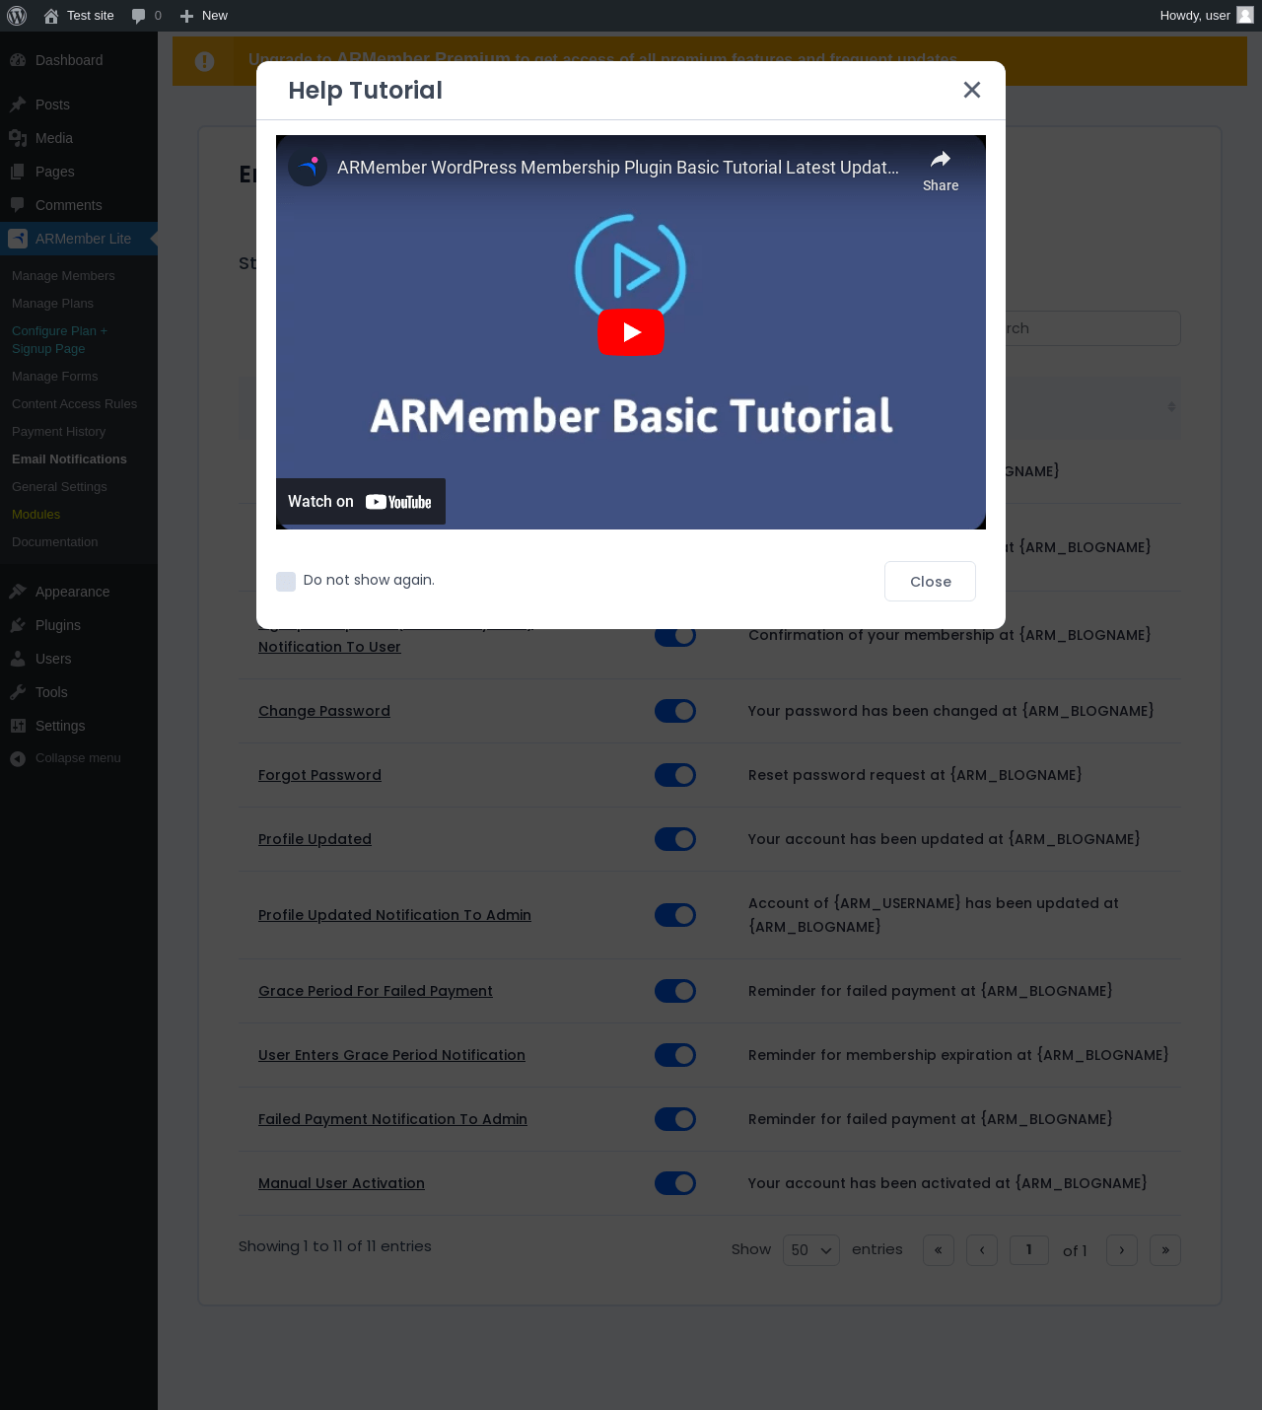
Task: Open Manage Members submenu item
Action: click(63, 276)
